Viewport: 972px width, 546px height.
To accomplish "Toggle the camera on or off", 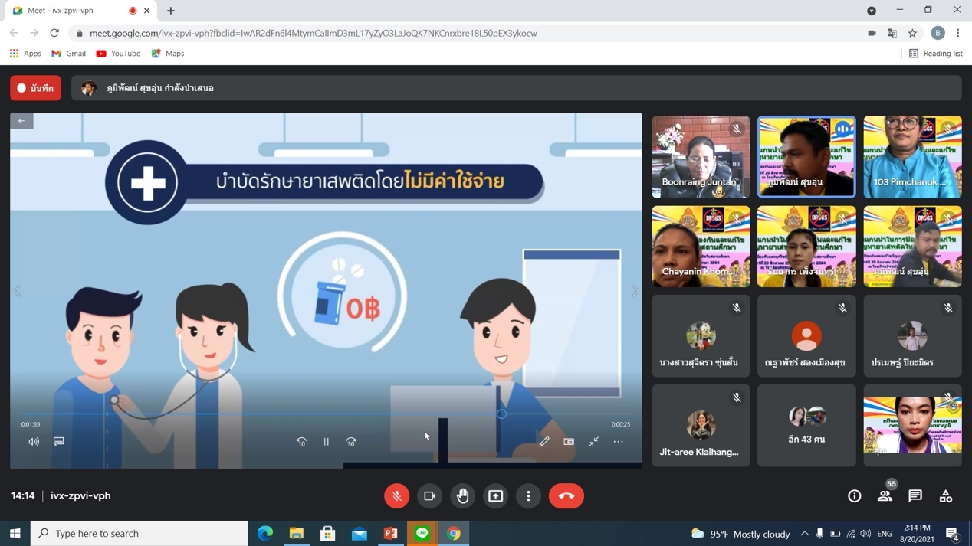I will [429, 496].
